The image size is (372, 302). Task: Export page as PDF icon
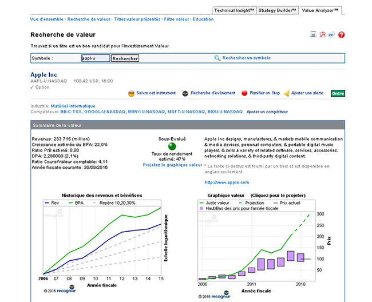pos(323,35)
